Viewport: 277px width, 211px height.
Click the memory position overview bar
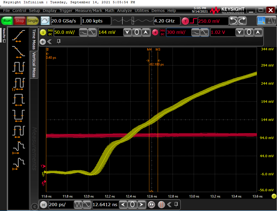132,21
